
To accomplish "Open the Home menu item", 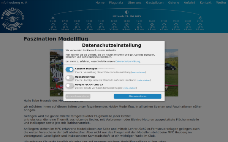I will [x=100, y=3].
